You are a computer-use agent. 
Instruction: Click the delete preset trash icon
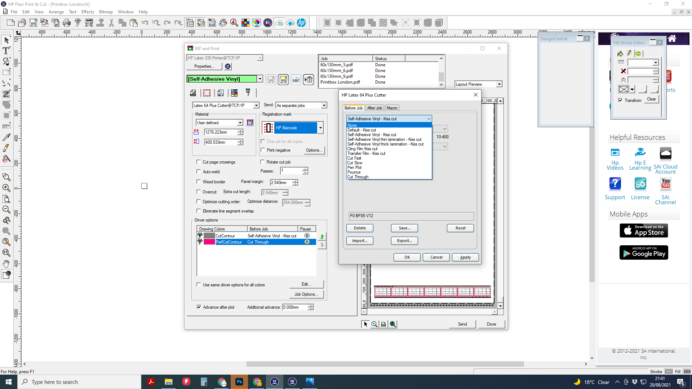point(309,80)
